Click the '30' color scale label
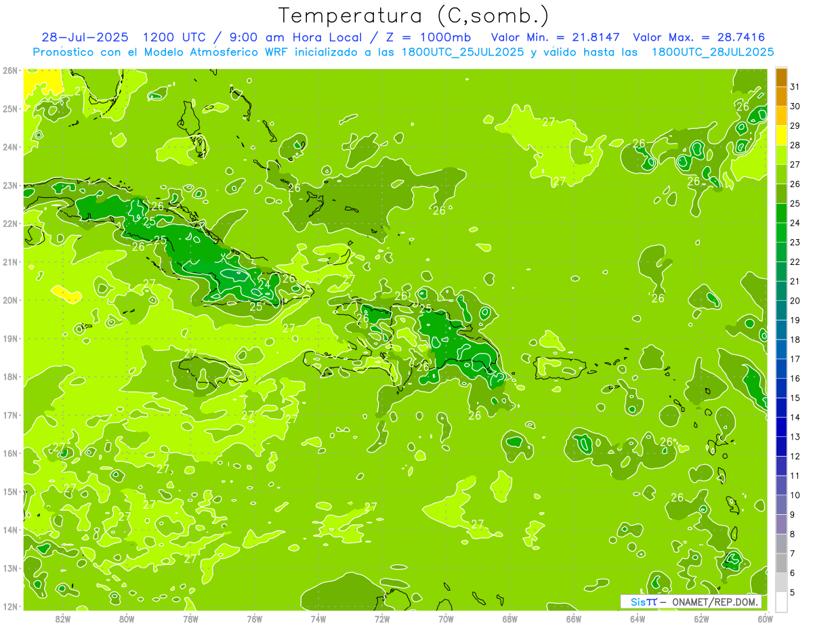This screenshot has height=628, width=813. point(795,106)
